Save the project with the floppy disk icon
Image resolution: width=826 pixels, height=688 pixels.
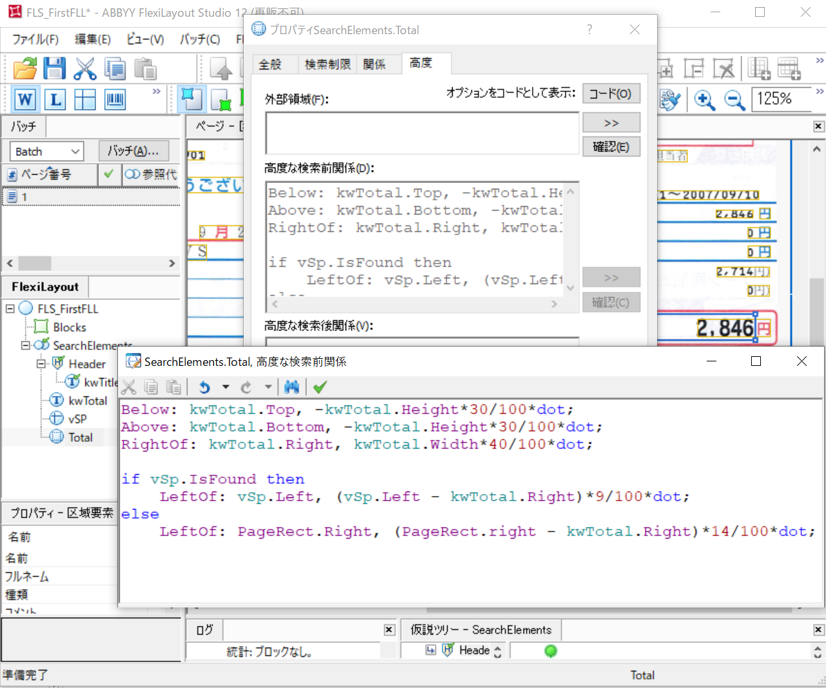(55, 68)
